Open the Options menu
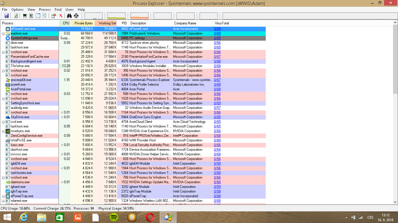Screen dimensions: 398x223 (x=17, y=10)
